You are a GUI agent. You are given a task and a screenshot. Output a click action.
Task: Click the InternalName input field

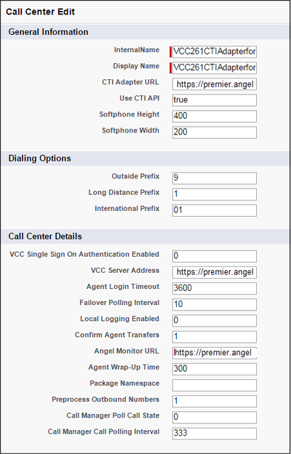[x=215, y=52]
